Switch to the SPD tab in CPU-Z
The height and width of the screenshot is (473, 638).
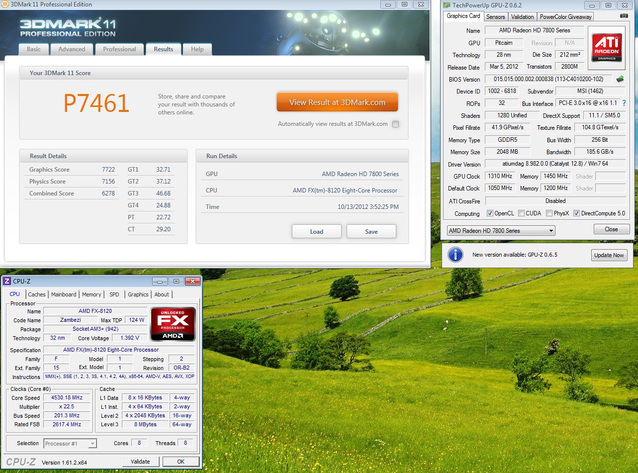point(114,294)
